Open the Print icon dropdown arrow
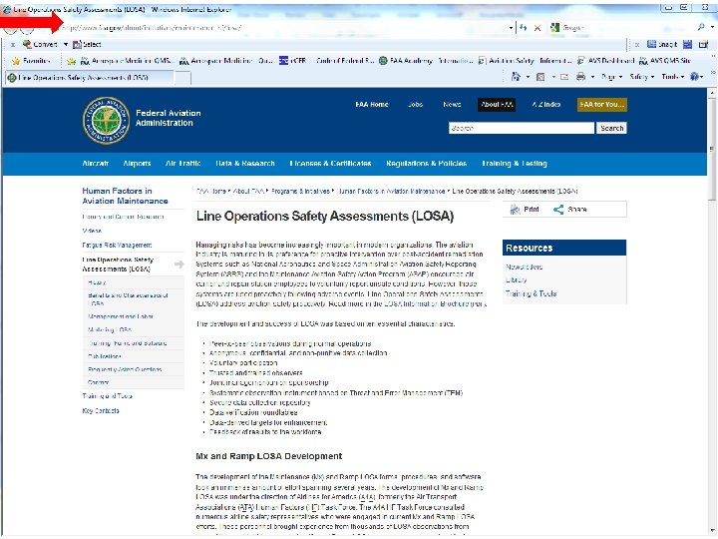This screenshot has height=539, width=718. pyautogui.click(x=592, y=77)
